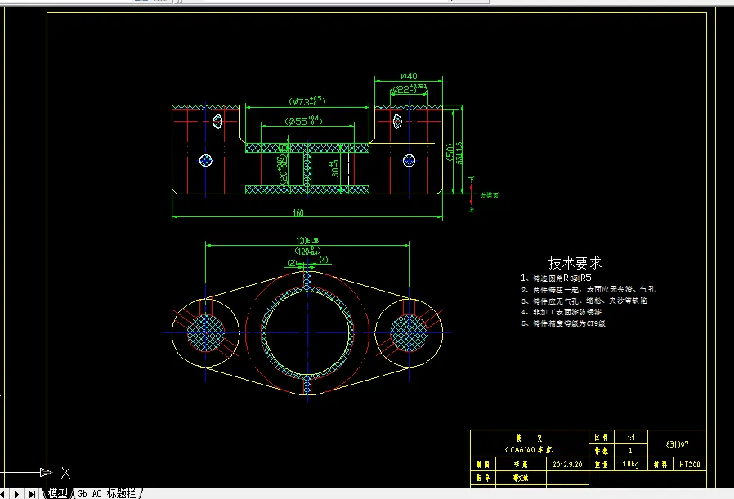Select the 160 overall length dimension
This screenshot has height=499, width=734.
click(298, 213)
